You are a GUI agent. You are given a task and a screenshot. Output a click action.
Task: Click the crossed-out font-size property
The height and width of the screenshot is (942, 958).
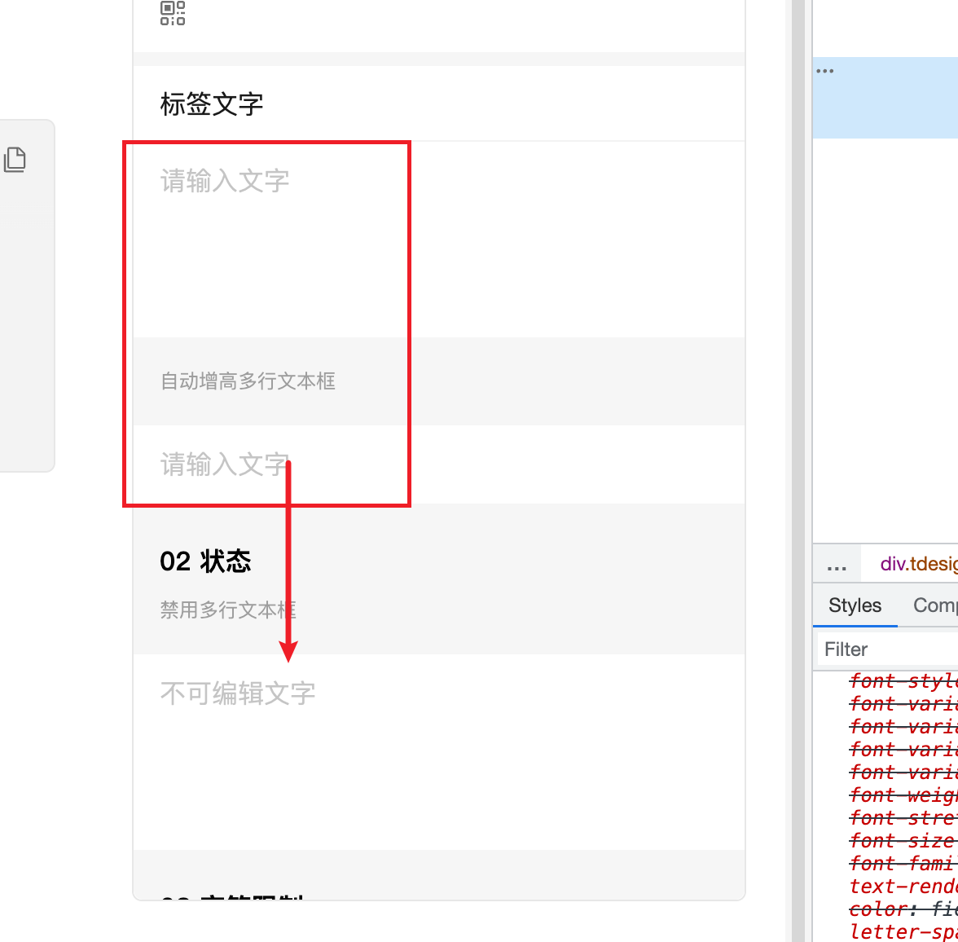[899, 840]
